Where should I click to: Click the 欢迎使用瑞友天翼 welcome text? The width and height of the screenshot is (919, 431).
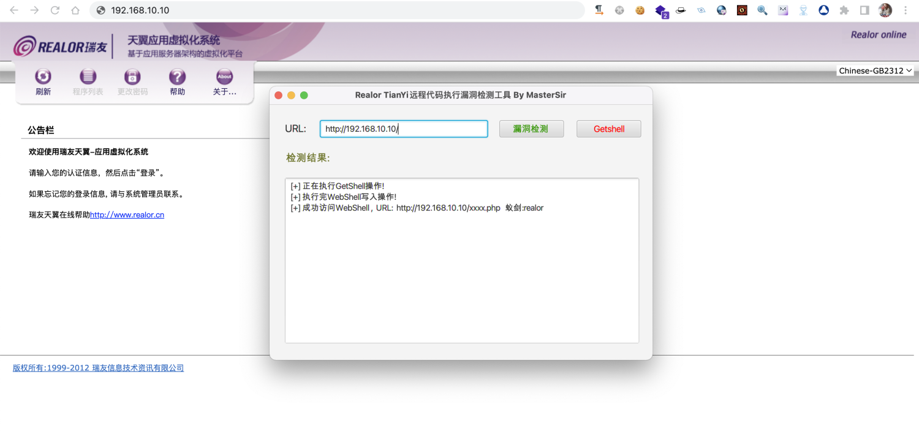(x=88, y=151)
